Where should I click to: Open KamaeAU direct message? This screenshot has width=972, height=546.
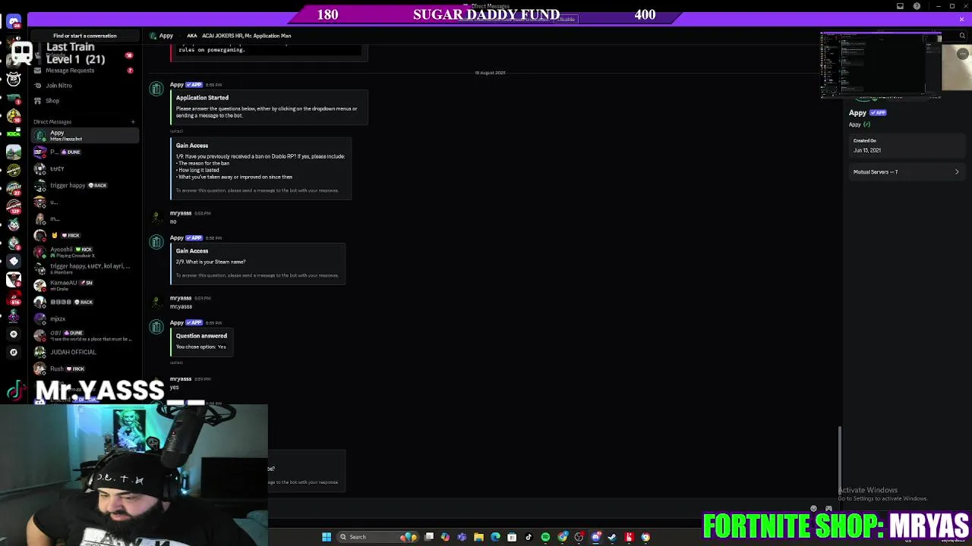tap(85, 285)
